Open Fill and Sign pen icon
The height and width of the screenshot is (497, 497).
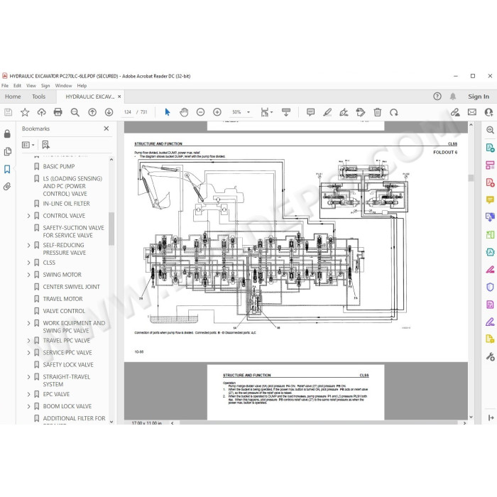point(490,322)
